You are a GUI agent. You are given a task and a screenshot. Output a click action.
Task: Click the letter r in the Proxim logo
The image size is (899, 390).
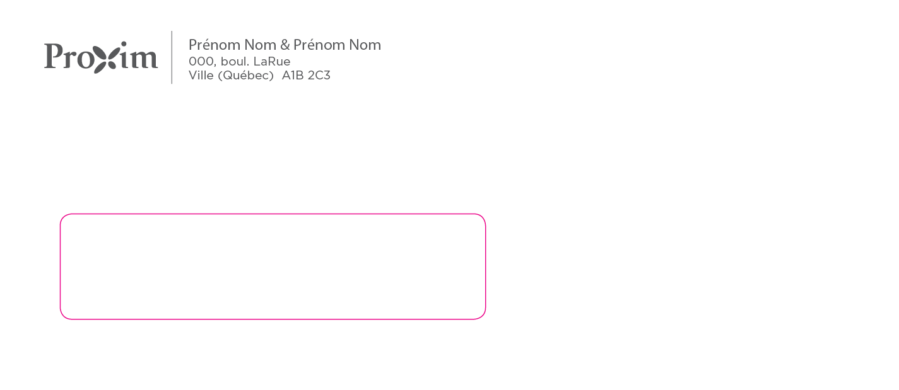(x=69, y=59)
